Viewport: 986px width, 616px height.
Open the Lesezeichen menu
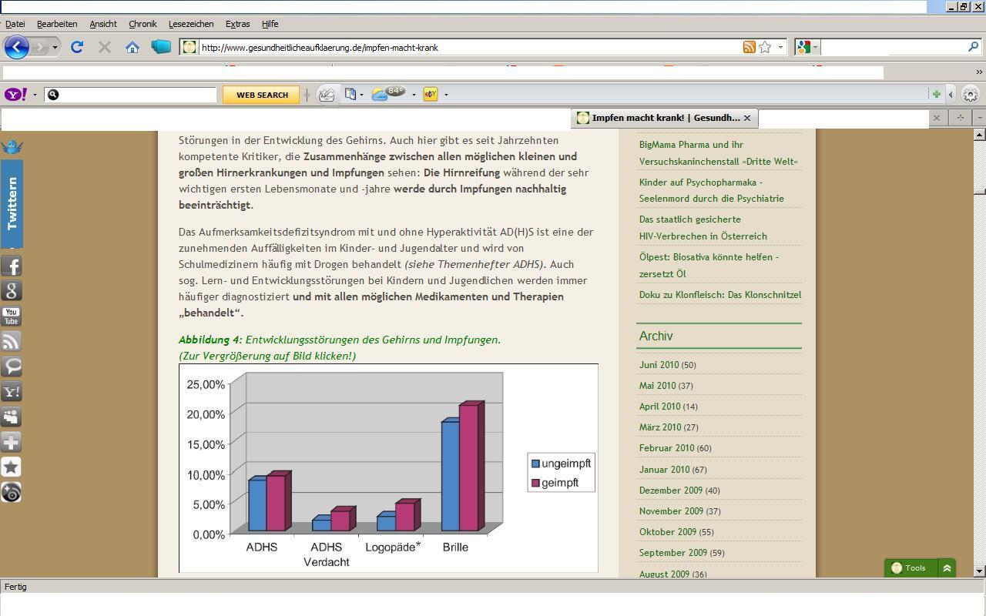click(191, 24)
